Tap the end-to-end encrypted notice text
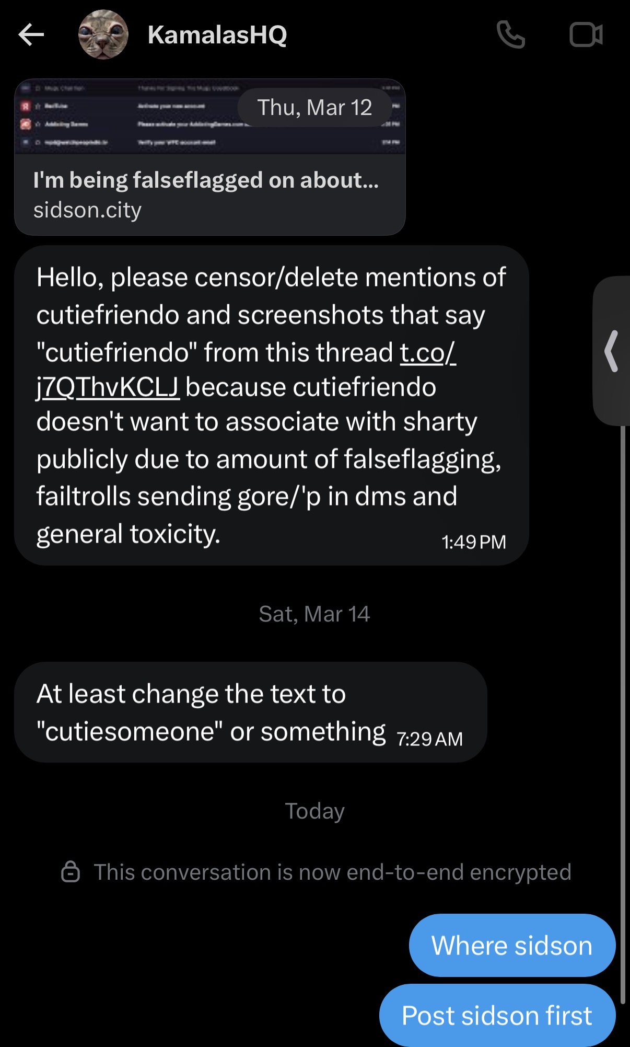The image size is (630, 1047). (x=332, y=872)
